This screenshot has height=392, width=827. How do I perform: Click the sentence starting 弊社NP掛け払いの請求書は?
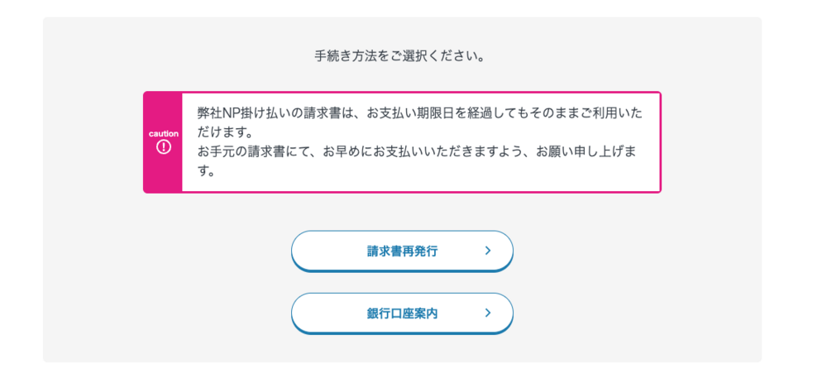420,122
